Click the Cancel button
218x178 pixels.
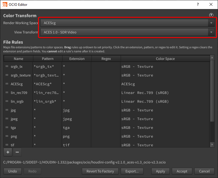pyautogui.click(x=204, y=171)
